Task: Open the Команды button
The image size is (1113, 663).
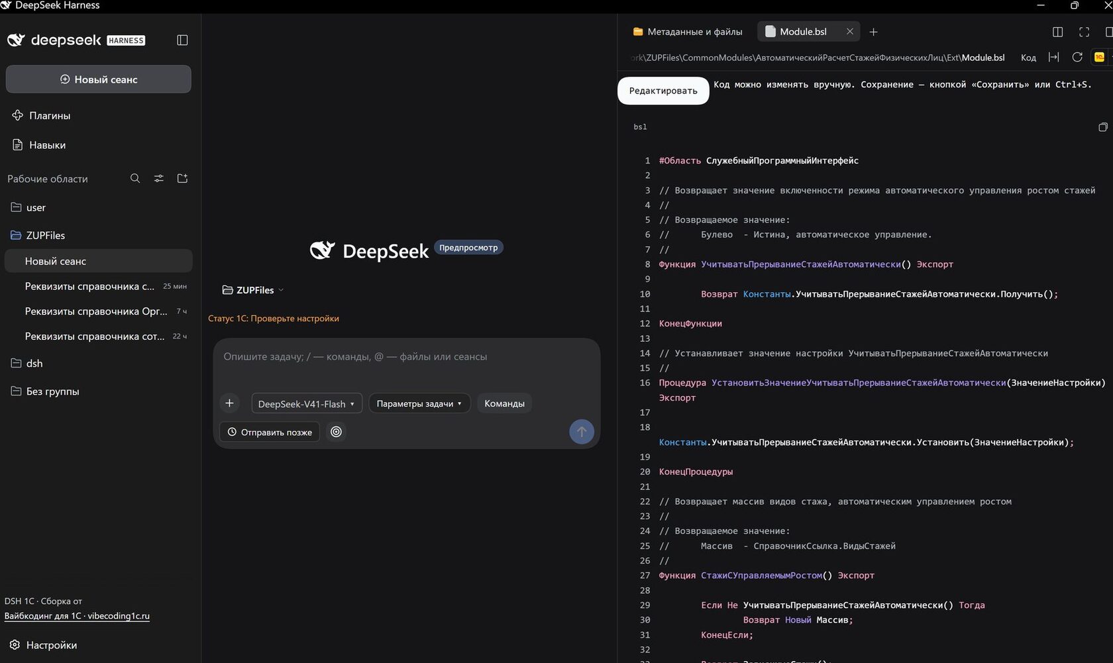Action: pos(504,403)
